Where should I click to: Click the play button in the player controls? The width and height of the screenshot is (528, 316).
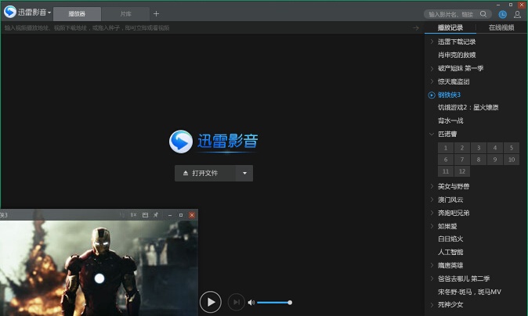click(x=210, y=301)
